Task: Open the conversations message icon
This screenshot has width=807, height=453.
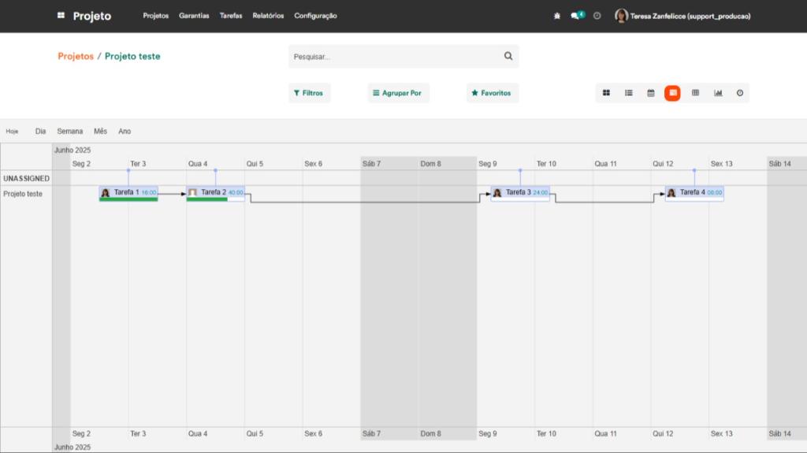Action: [577, 16]
